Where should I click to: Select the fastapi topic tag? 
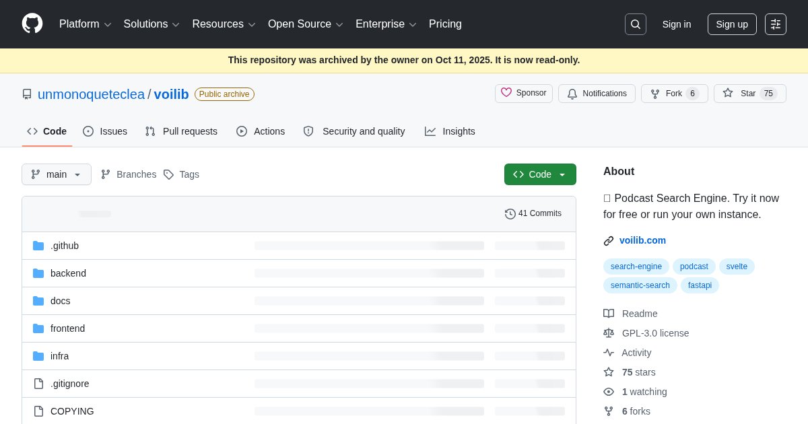tap(700, 285)
